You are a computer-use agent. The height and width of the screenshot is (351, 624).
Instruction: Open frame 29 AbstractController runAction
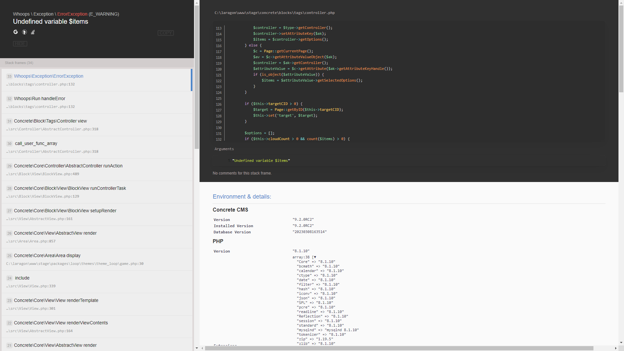coord(69,166)
